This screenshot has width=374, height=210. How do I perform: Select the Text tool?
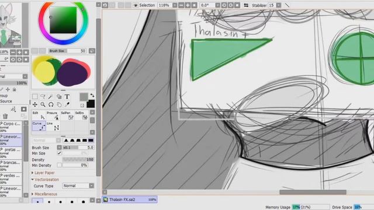click(x=67, y=97)
